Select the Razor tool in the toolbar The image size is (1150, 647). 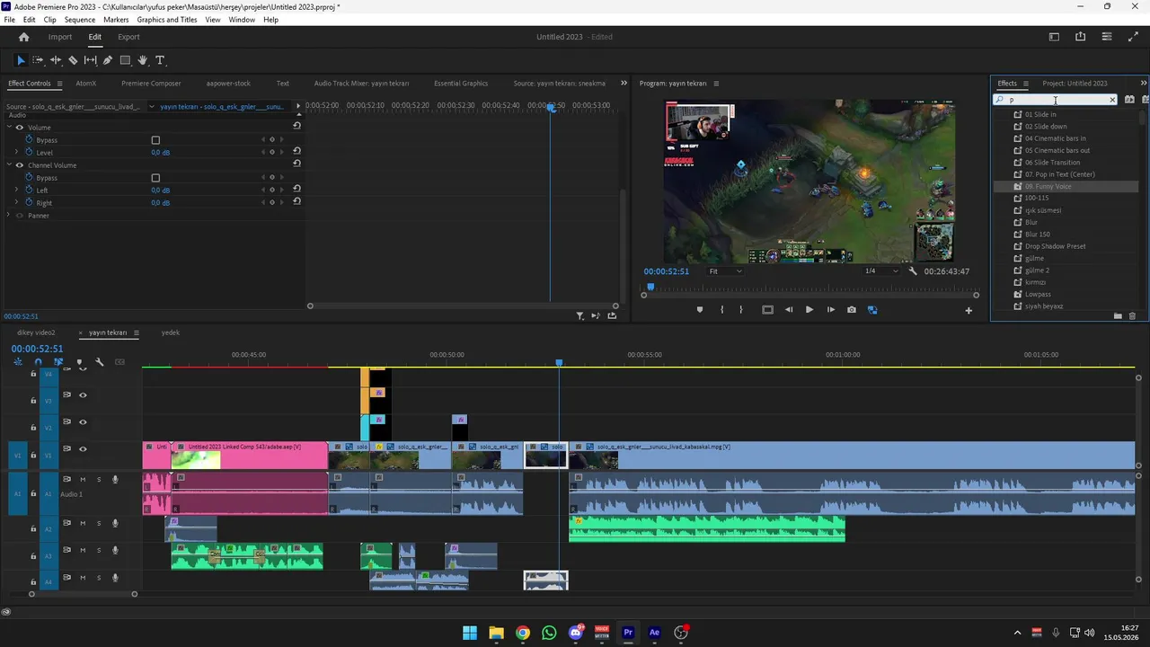[x=73, y=60]
